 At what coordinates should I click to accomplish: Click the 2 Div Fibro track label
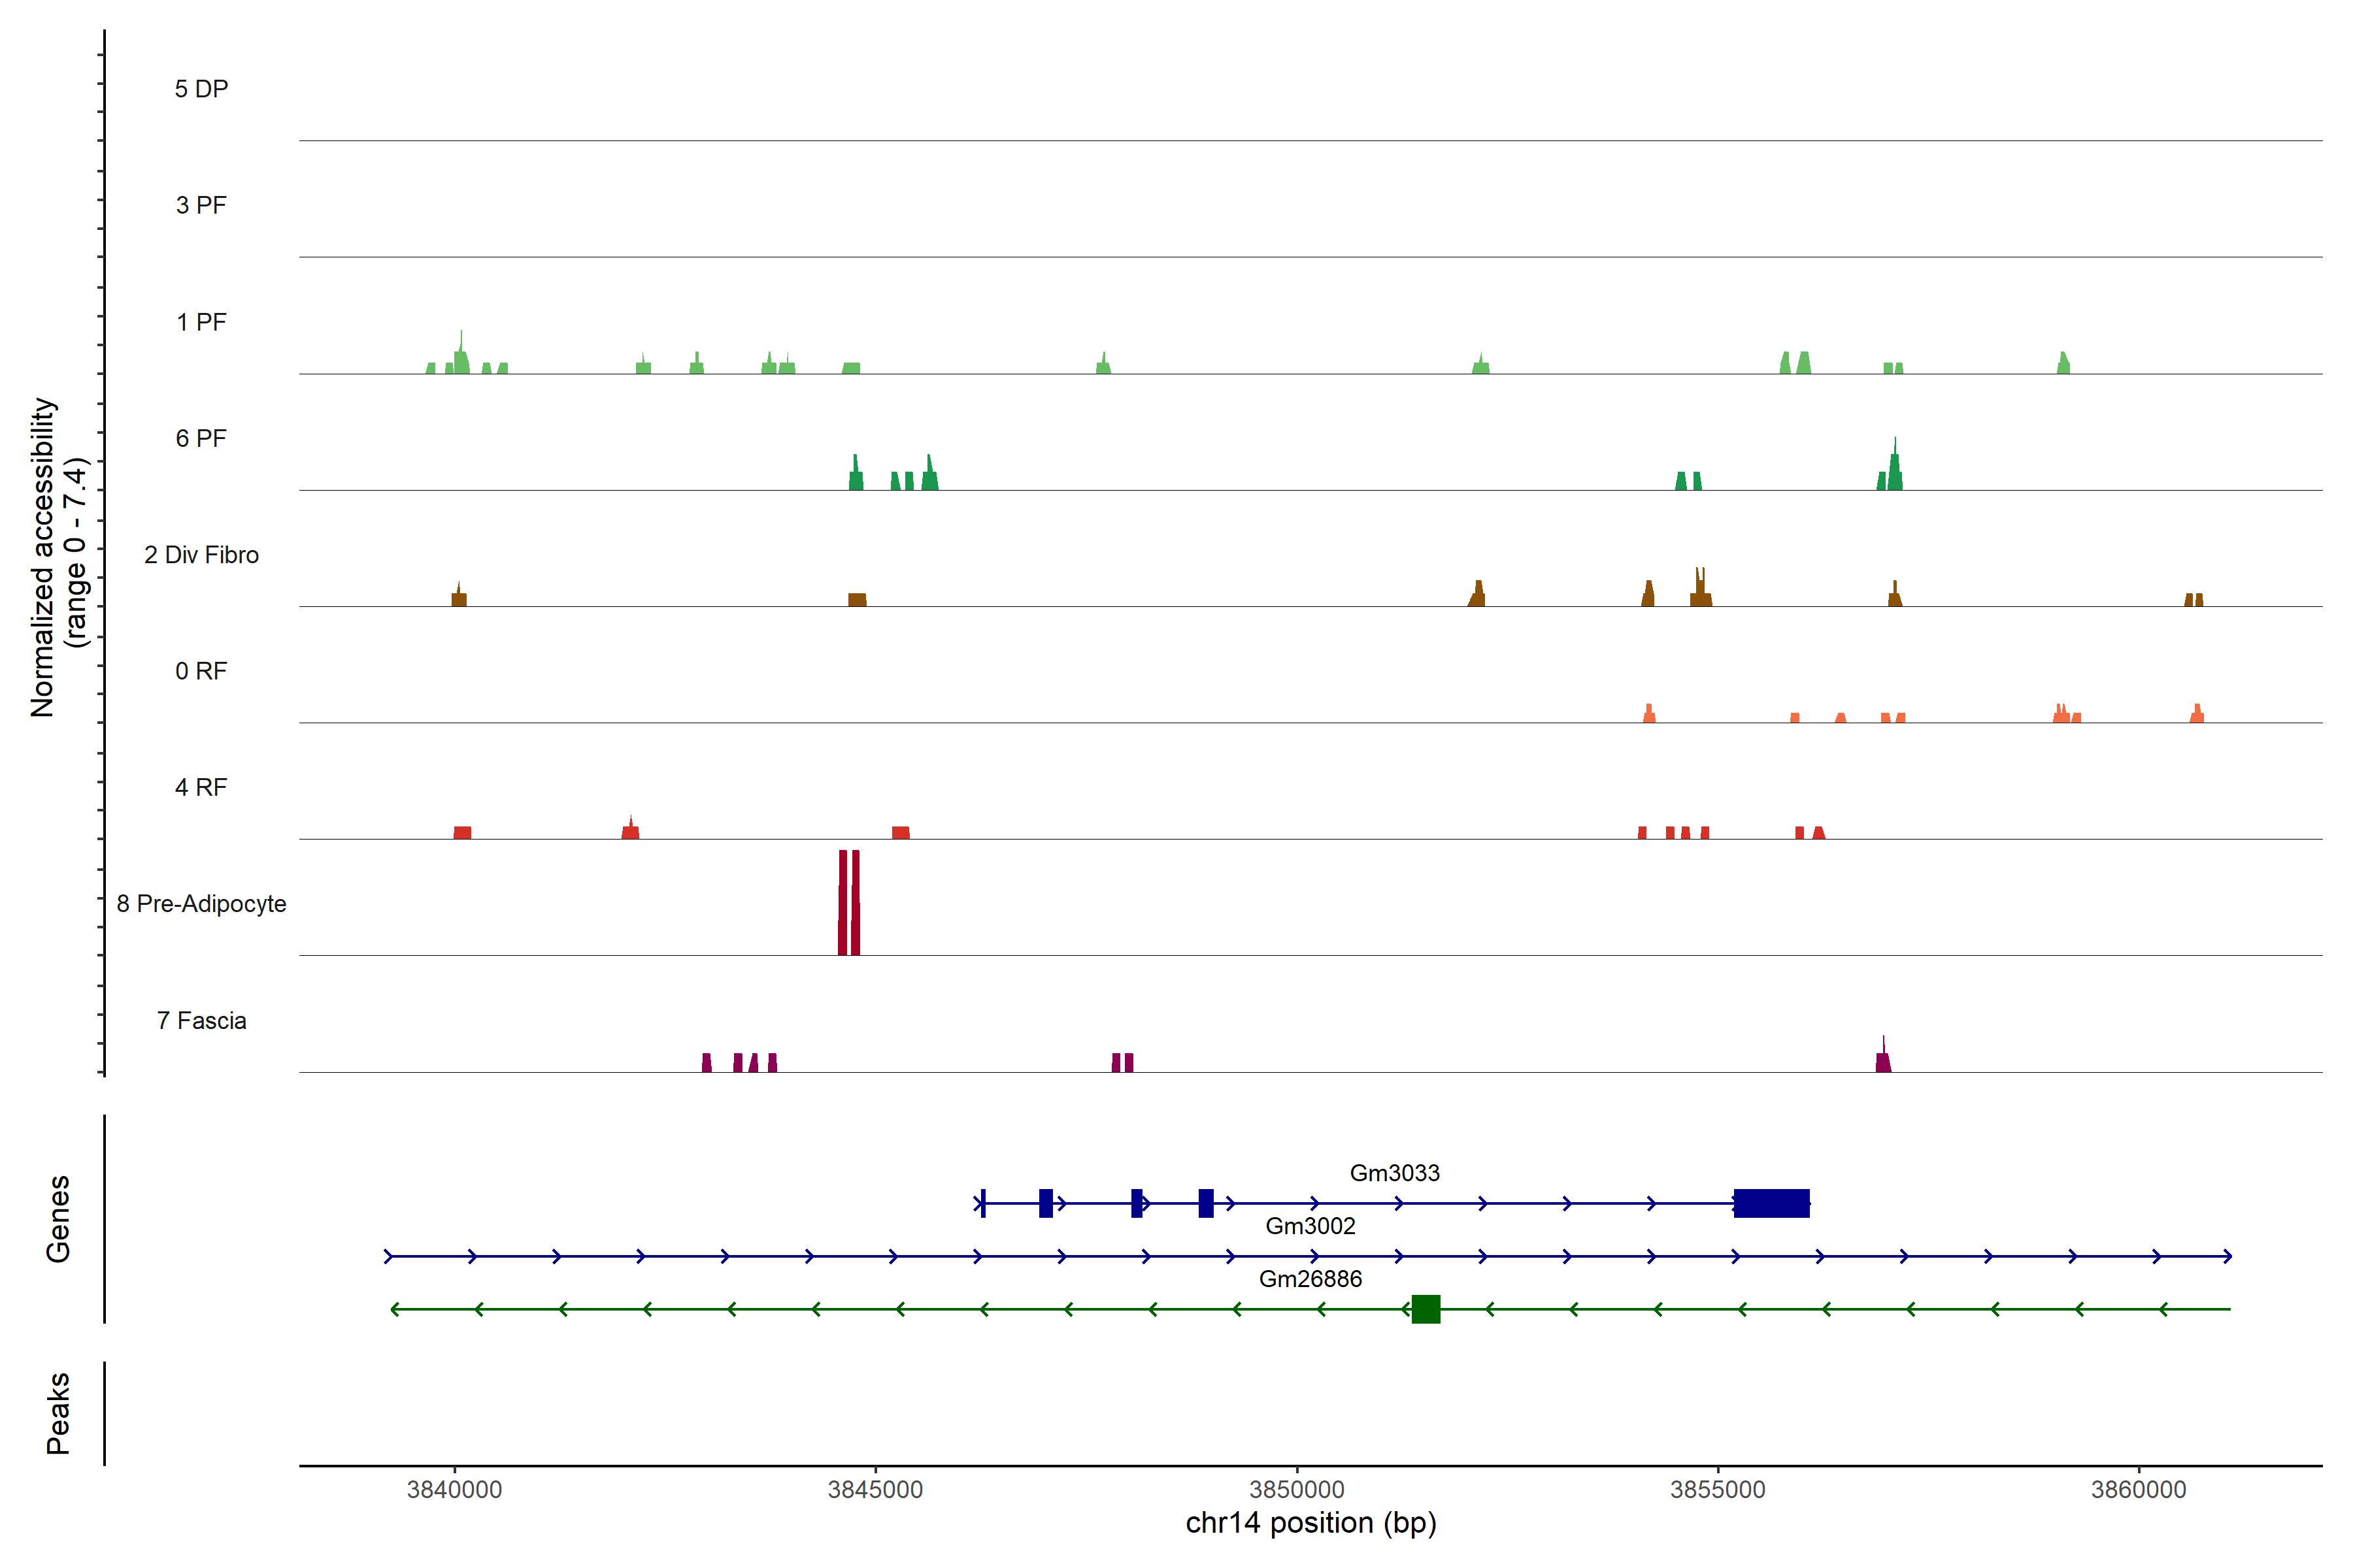201,555
